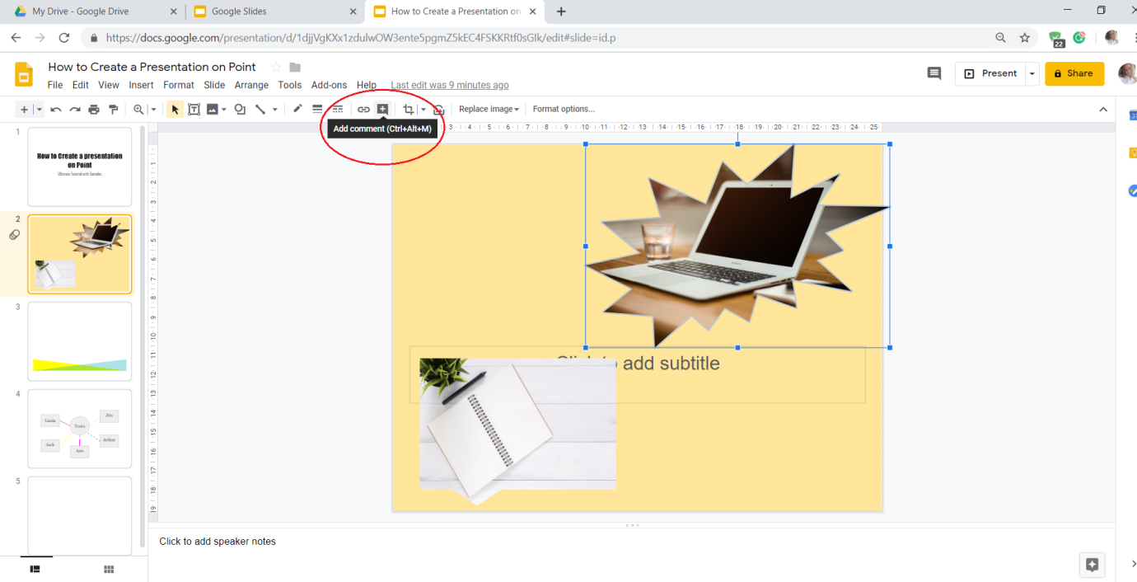Select the Text box tool
Screen dimensions: 1137x582
coord(194,109)
